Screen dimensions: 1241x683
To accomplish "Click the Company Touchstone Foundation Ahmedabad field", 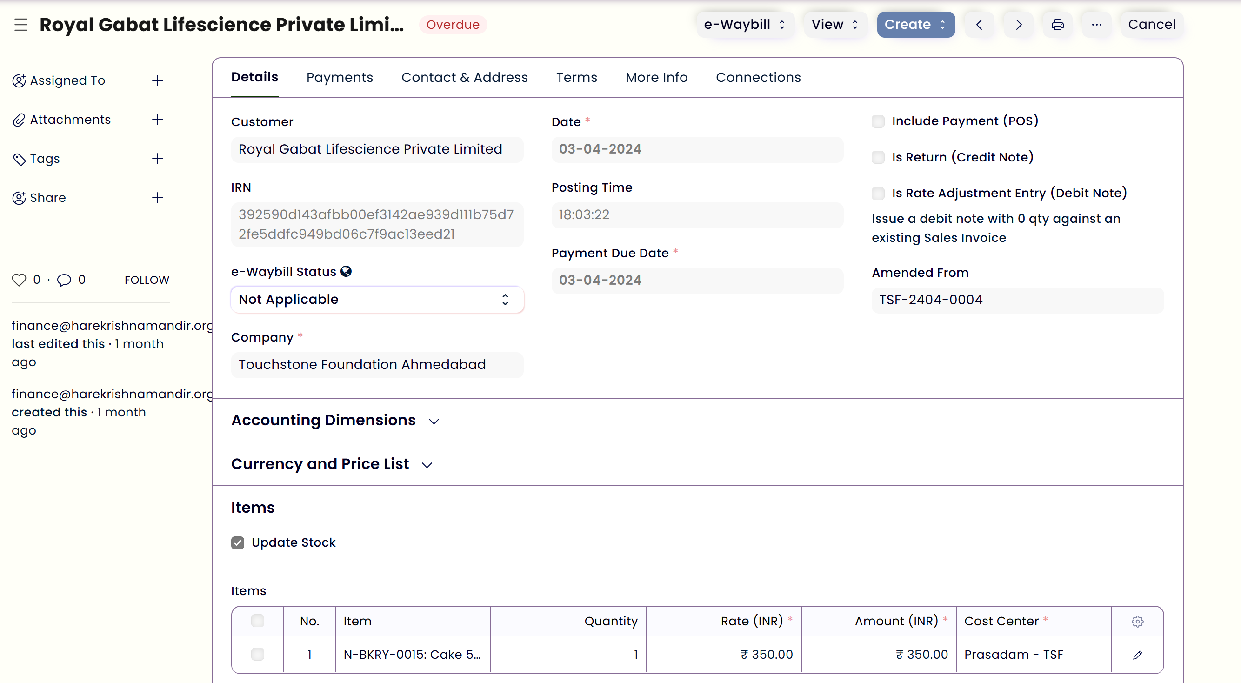I will pos(377,364).
